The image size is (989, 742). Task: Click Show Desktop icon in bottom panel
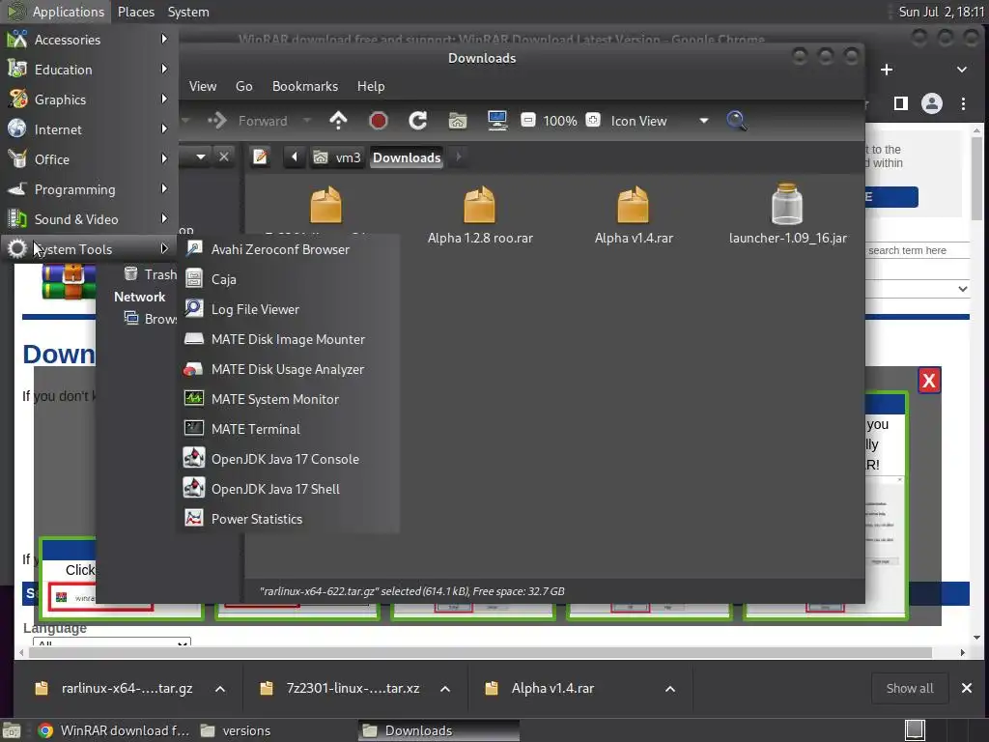pos(12,730)
